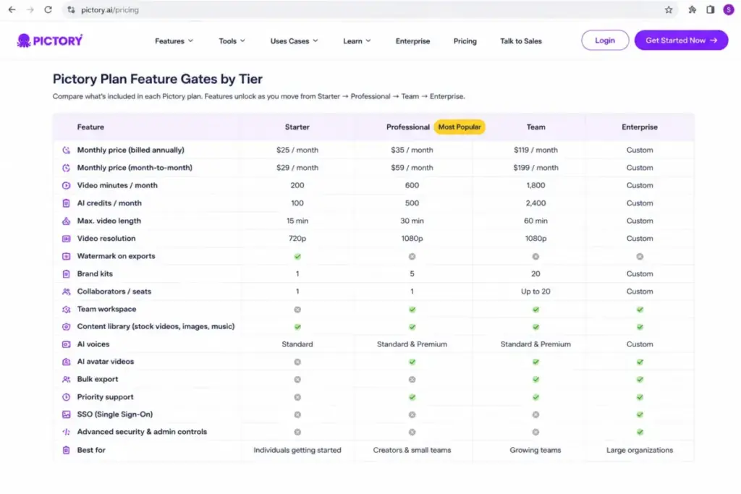Click the 720p video resolution value
This screenshot has width=741, height=494.
pos(297,239)
